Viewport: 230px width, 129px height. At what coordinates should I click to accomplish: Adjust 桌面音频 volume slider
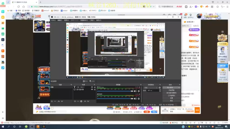(x=115, y=99)
